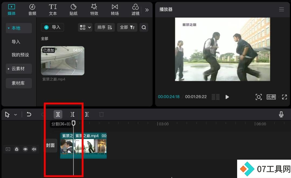This screenshot has height=178, width=291.
Task: Undo the last action
Action: point(29,114)
